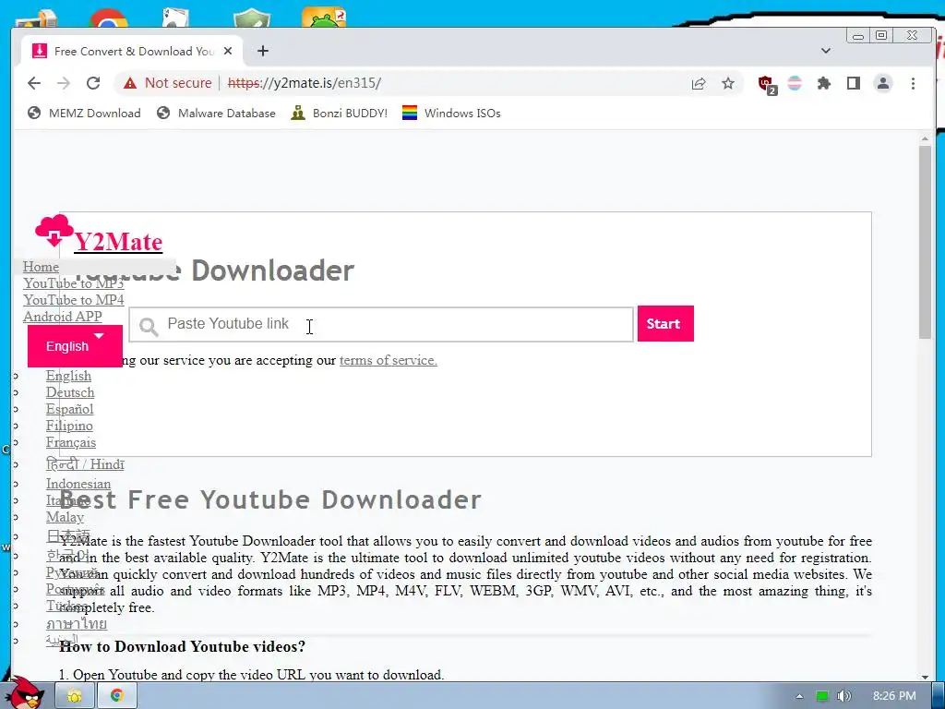This screenshot has height=709, width=945.
Task: Click the browser forward arrow
Action: tap(64, 83)
